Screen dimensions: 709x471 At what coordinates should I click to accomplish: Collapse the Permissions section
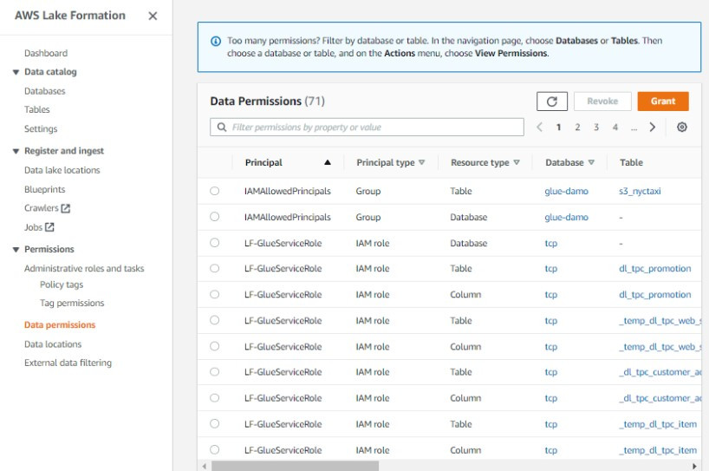point(16,250)
